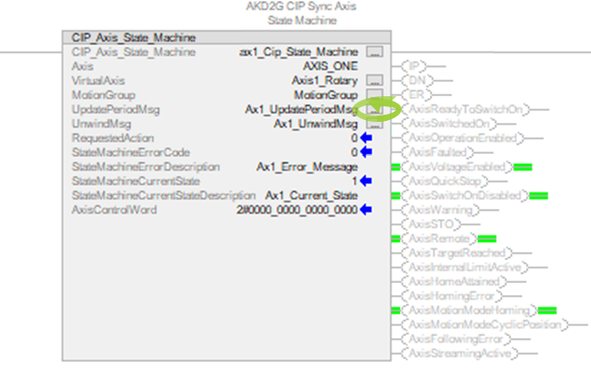The width and height of the screenshot is (591, 383).
Task: Select the AxisRemote output coil
Action: coord(439,238)
